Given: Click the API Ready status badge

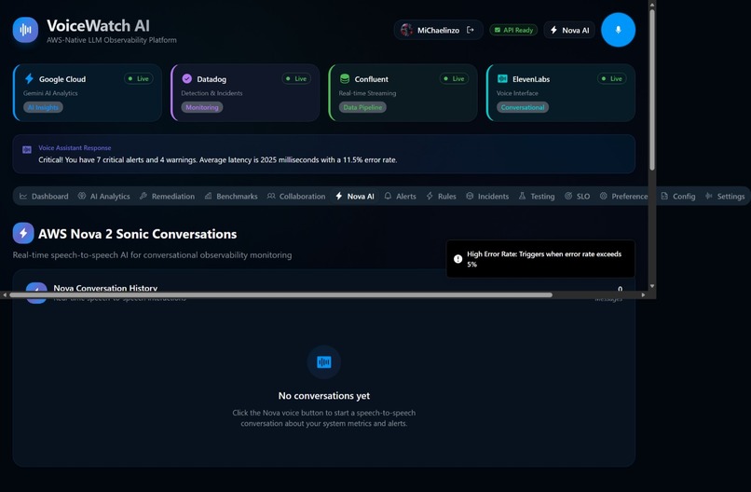Looking at the screenshot, I should 513,30.
